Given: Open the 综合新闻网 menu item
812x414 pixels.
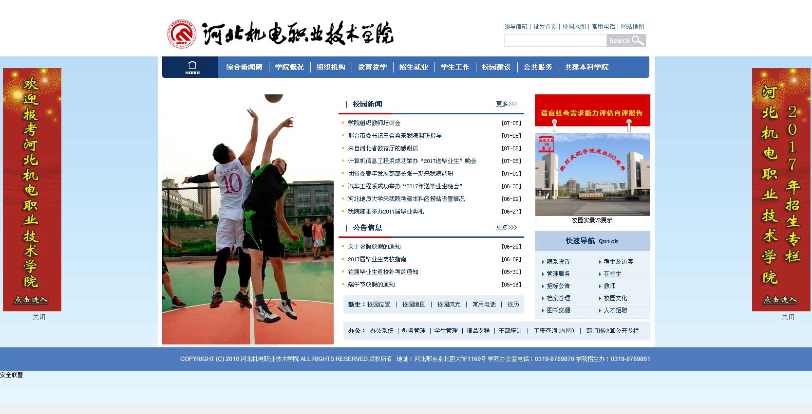Looking at the screenshot, I should pos(244,67).
